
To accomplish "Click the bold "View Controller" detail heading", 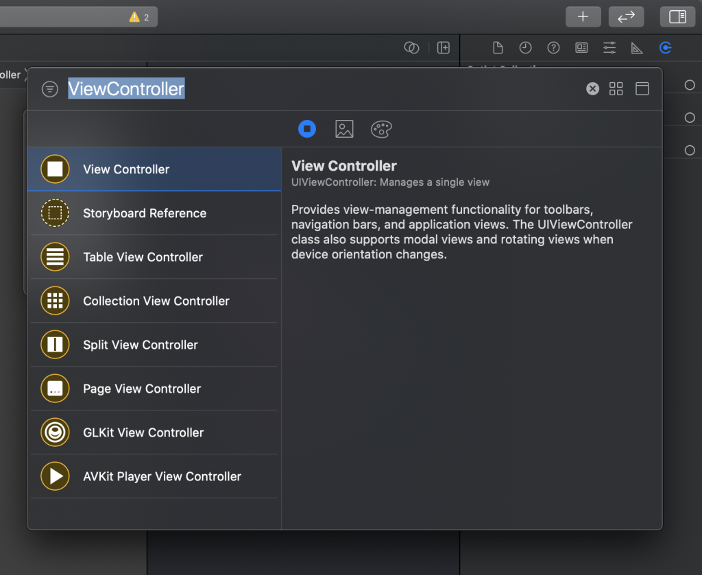I will (344, 166).
